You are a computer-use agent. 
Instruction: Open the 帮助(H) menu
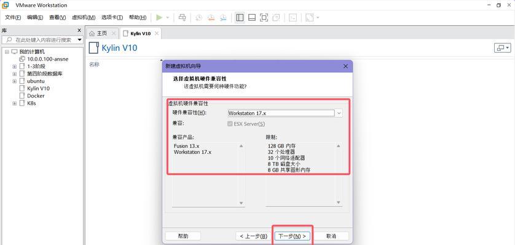coord(138,17)
